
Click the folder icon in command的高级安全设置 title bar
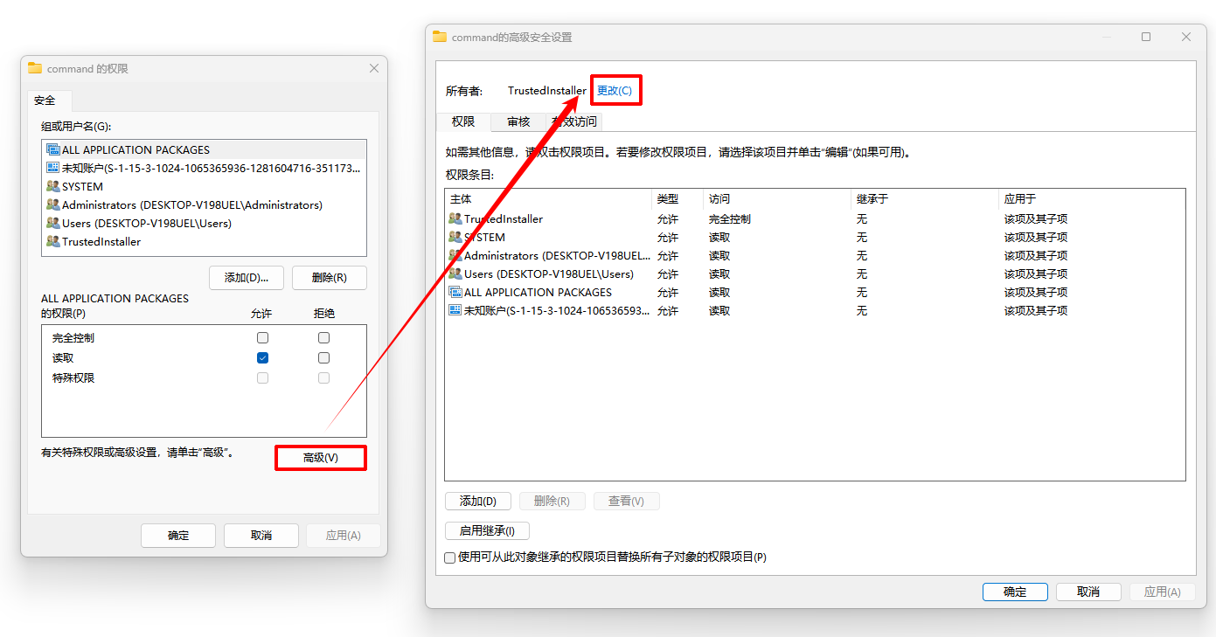(440, 37)
